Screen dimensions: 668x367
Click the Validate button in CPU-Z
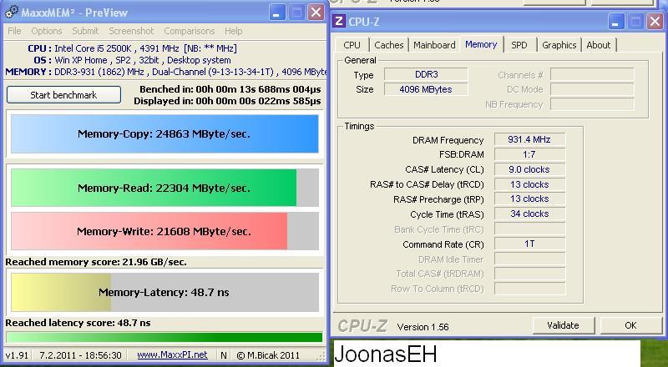pos(563,325)
